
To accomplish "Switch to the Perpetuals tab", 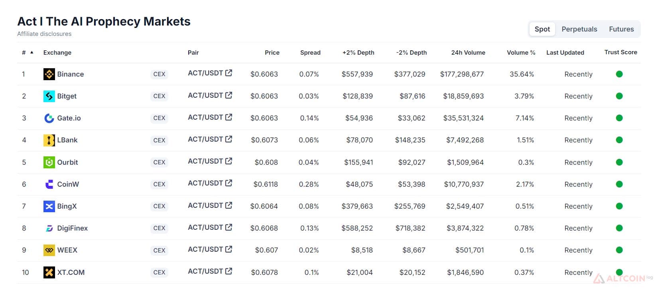I will pyautogui.click(x=579, y=29).
